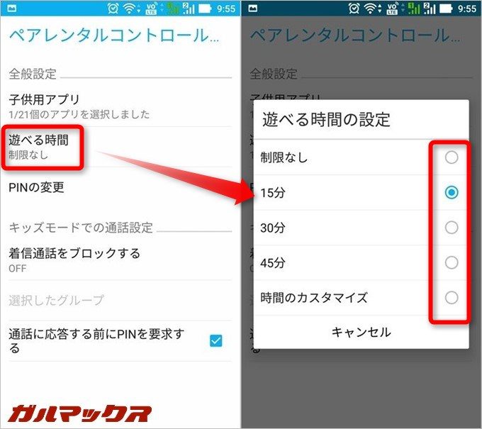Click the 9:55 clock in left status bar

(226, 9)
